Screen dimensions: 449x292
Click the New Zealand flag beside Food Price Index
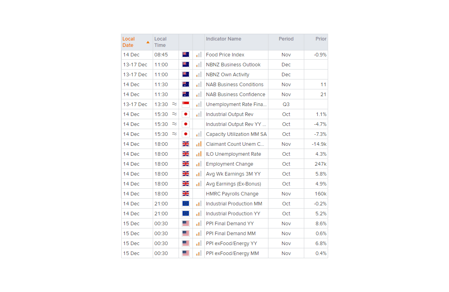[x=185, y=55]
